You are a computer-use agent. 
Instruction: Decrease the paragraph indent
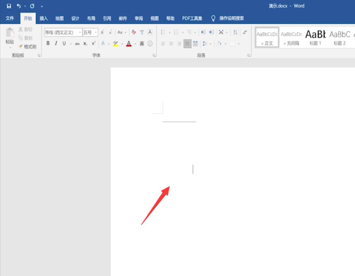203,32
